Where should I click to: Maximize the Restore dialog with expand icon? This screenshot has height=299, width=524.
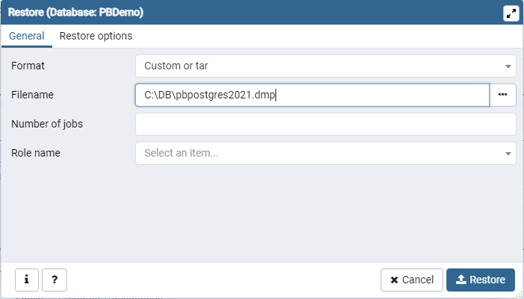511,13
